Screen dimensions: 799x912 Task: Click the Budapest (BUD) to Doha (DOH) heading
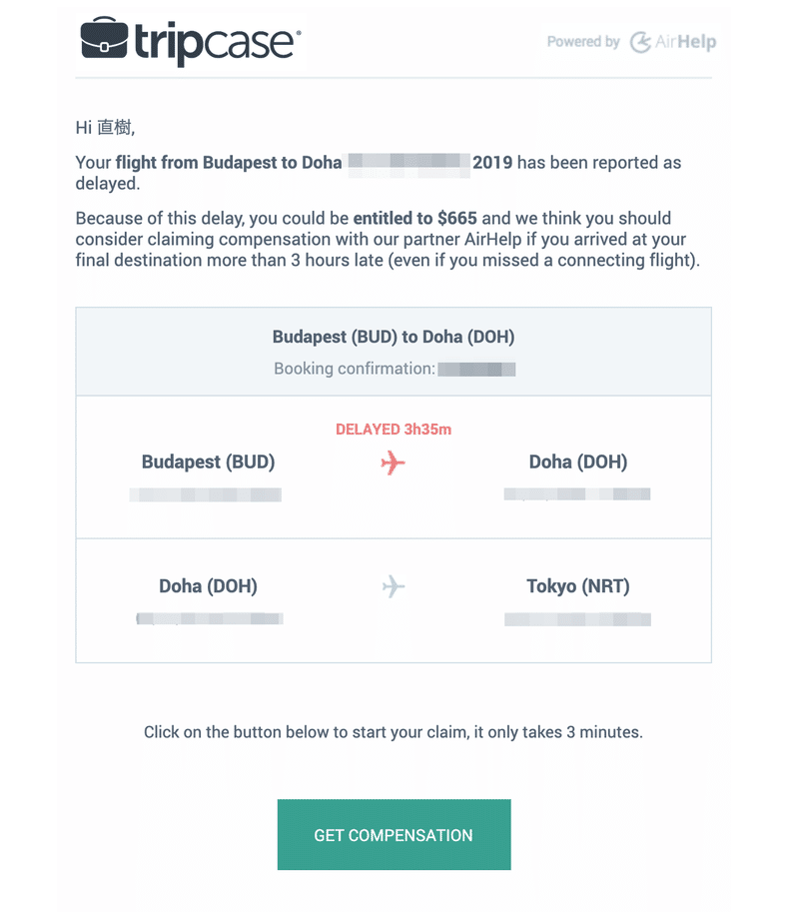coord(394,337)
